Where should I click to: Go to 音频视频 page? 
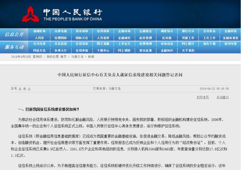(146, 44)
